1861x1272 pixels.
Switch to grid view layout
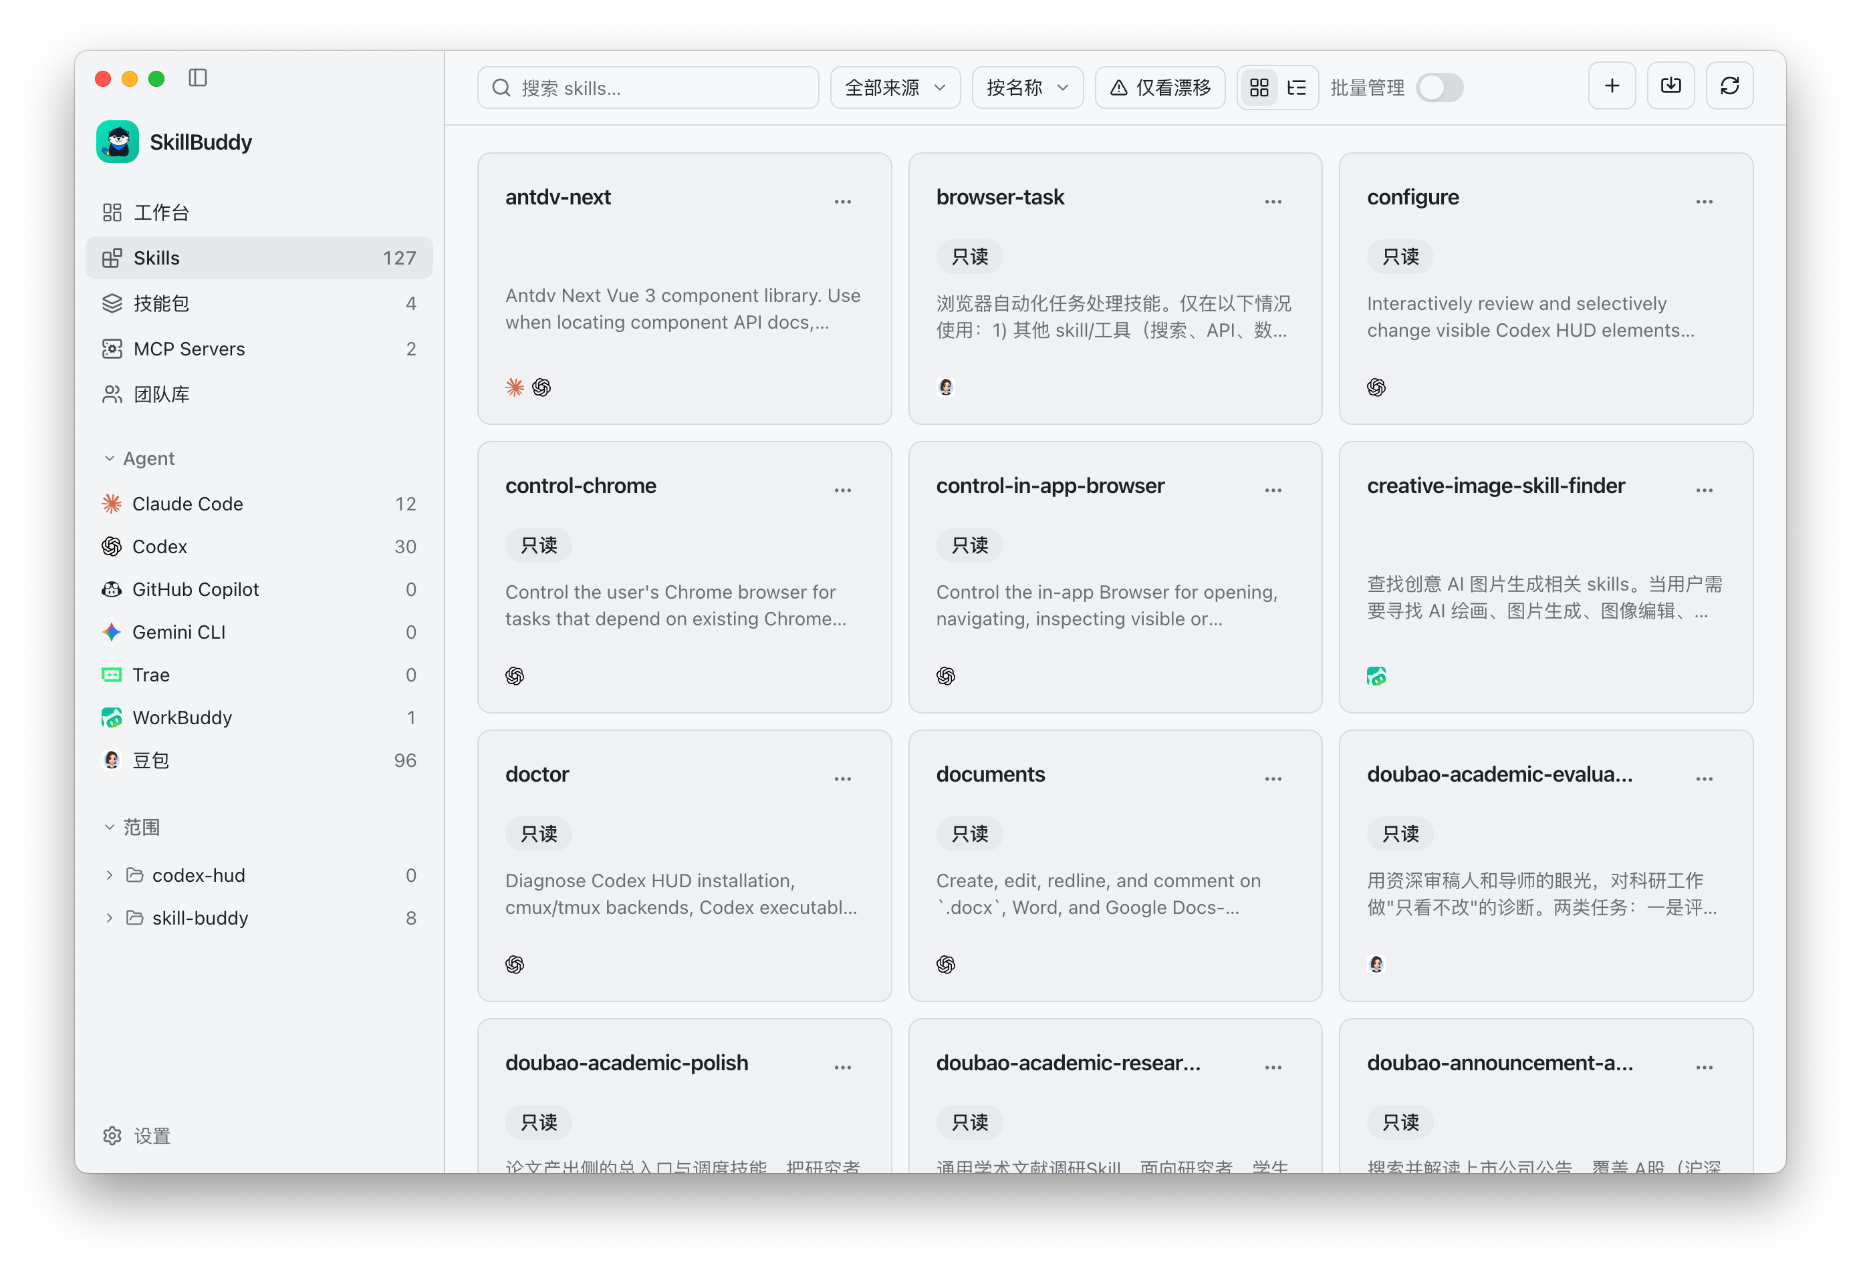tap(1259, 88)
